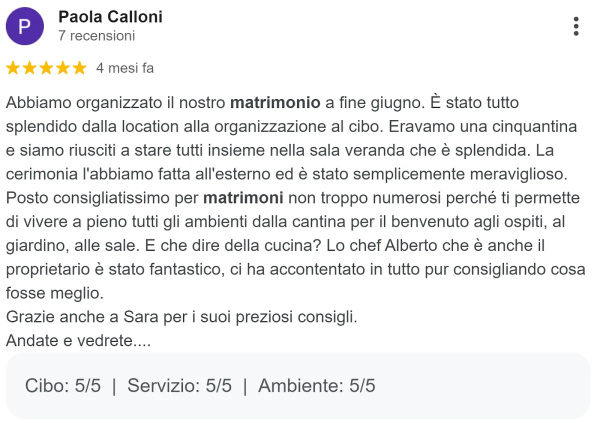
Task: Click the second yellow rating star
Action: [30, 68]
